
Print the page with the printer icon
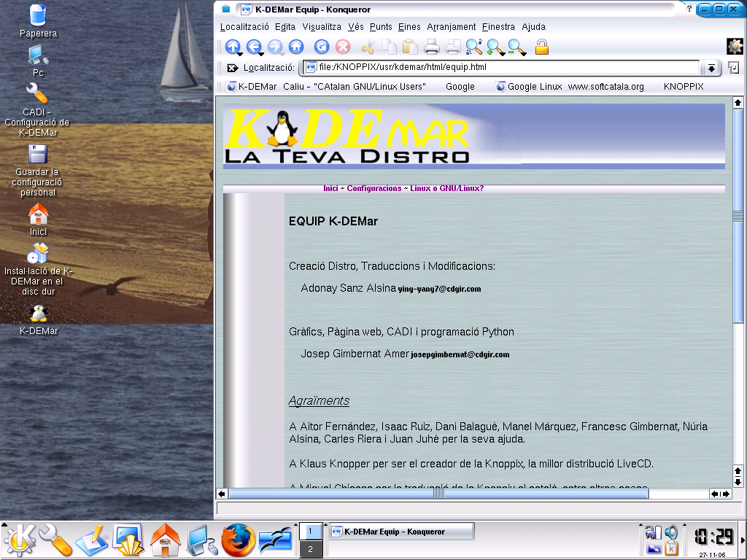coord(432,47)
